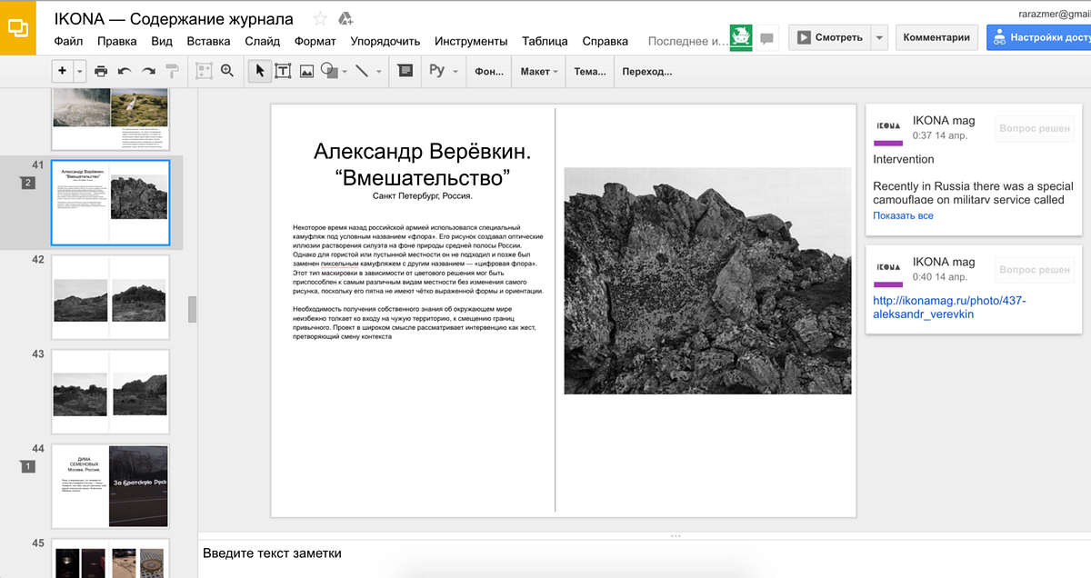Screen dimensions: 1091x578
Task: Choose the select arrow cursor tool
Action: [259, 70]
